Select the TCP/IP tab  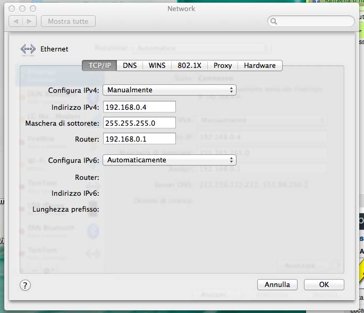(99, 65)
